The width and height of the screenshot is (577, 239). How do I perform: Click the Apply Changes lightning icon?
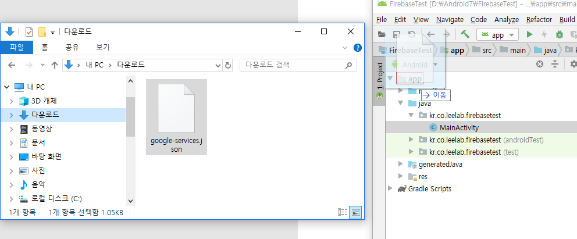[544, 35]
